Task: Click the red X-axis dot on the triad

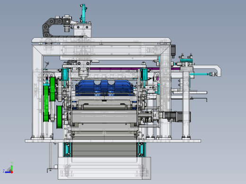Action: click(12, 172)
